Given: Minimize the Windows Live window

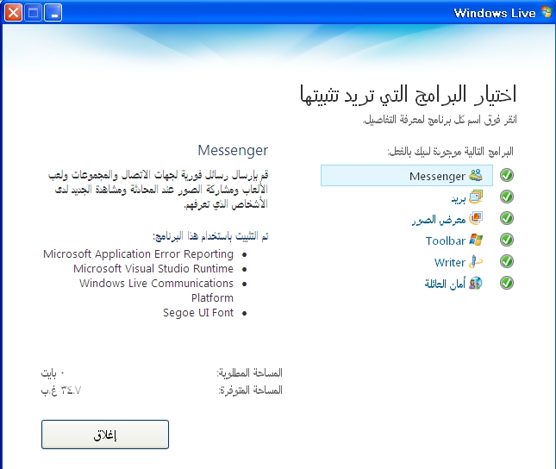Looking at the screenshot, I should (x=53, y=13).
